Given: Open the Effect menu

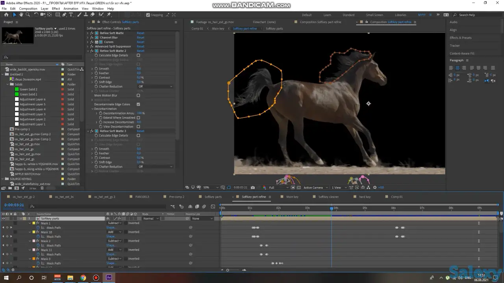Looking at the screenshot, I should pos(56,8).
